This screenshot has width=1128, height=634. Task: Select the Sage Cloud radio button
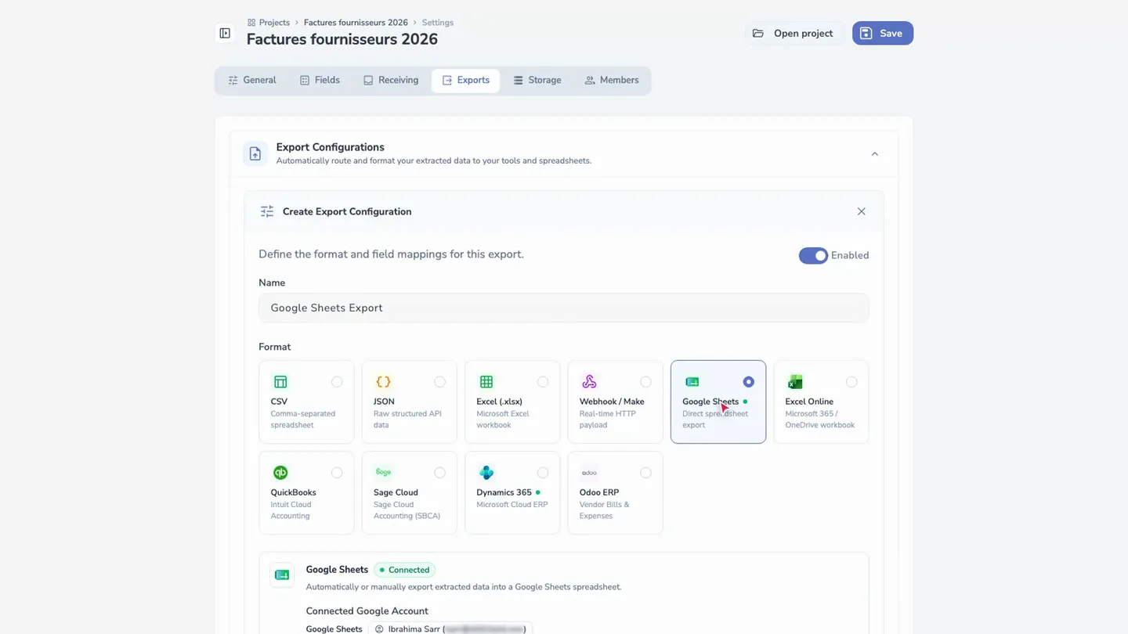pos(439,473)
